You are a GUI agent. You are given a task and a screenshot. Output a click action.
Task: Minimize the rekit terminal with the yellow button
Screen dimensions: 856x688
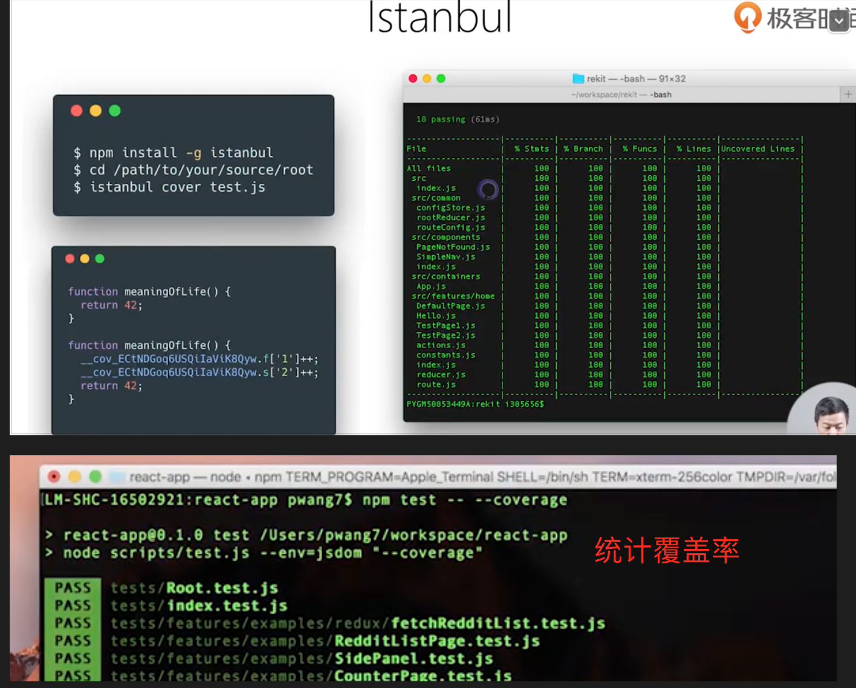(427, 79)
